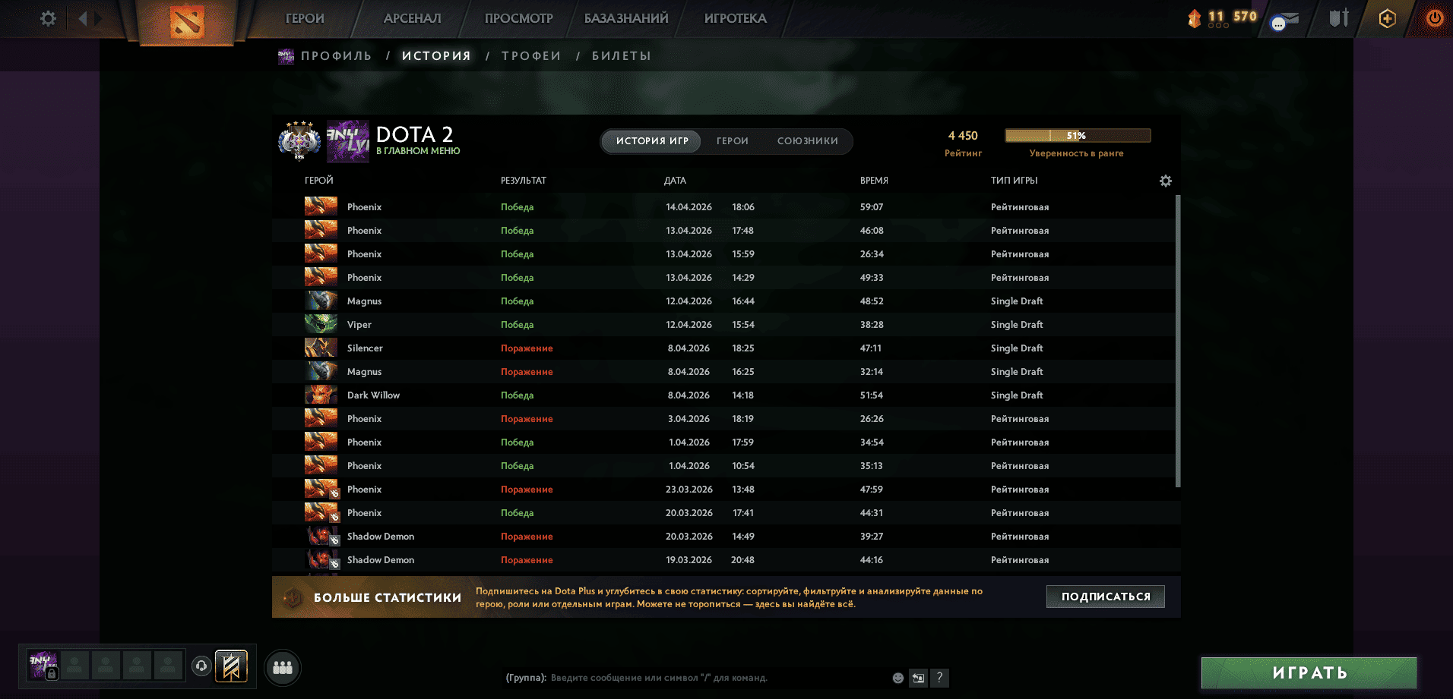Open match table settings gear
1453x699 pixels.
pyautogui.click(x=1166, y=181)
